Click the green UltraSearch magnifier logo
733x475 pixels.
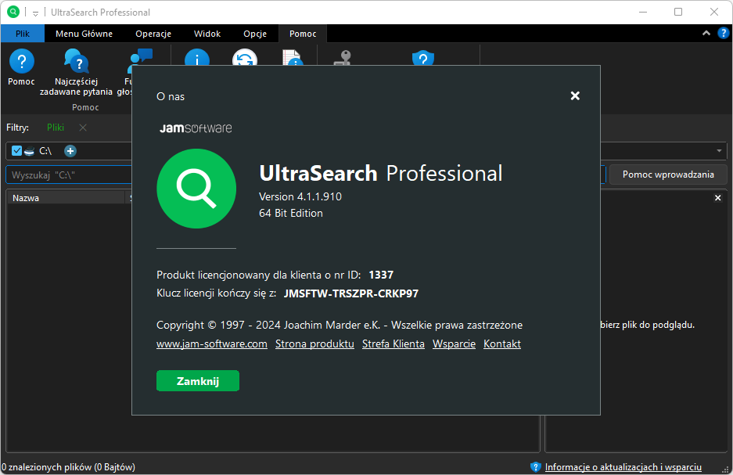click(196, 189)
